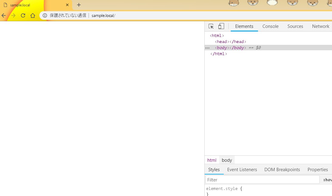Open the Network panel tab

320,26
